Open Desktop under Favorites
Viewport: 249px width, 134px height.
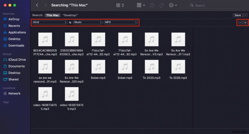tap(12, 39)
